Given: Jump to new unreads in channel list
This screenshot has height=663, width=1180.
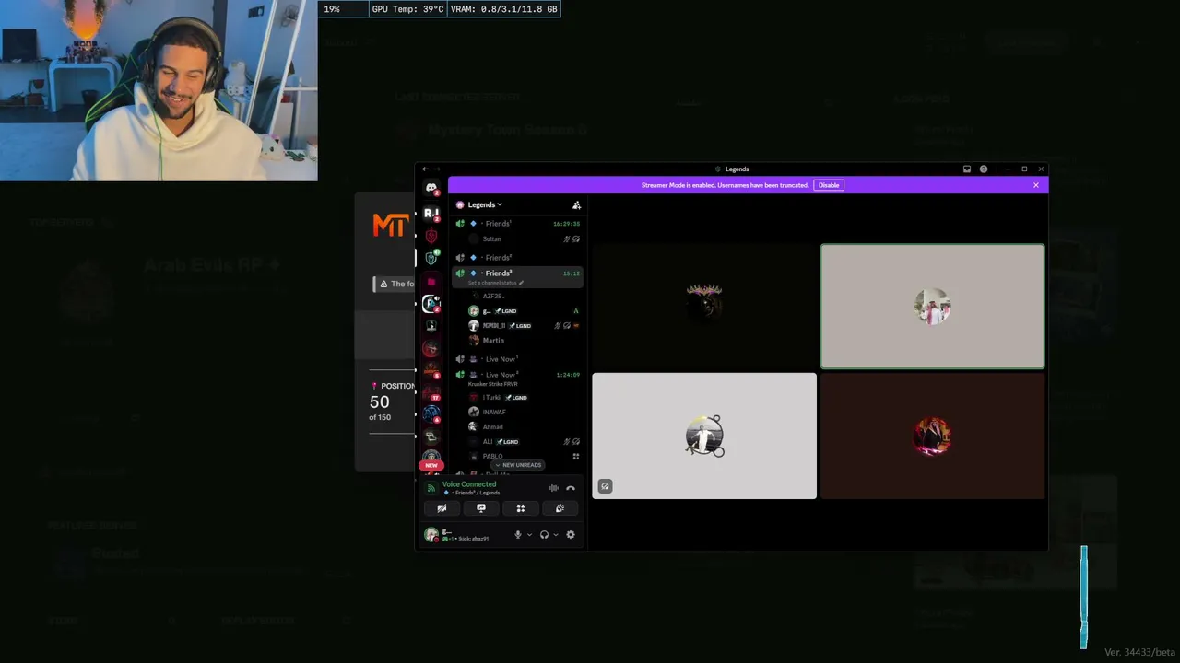Looking at the screenshot, I should pyautogui.click(x=518, y=465).
